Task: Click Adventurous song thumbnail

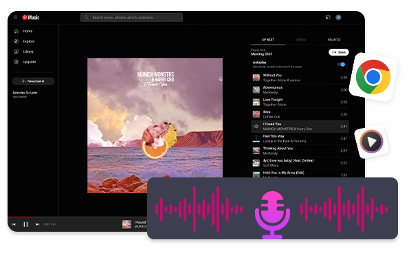Action: coord(256,90)
